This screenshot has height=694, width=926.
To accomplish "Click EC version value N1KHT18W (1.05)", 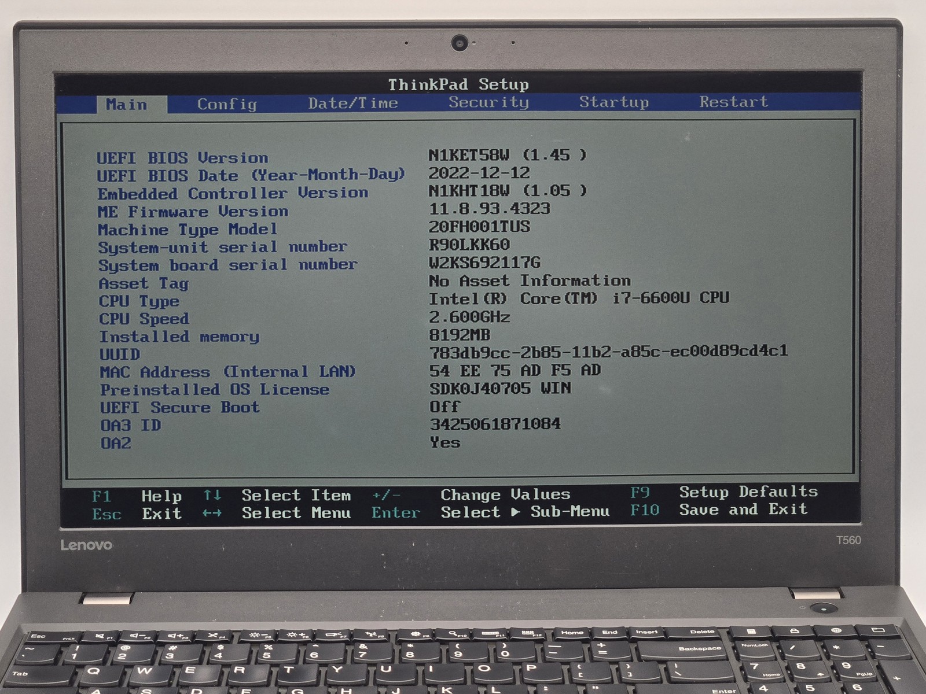I will pos(508,191).
